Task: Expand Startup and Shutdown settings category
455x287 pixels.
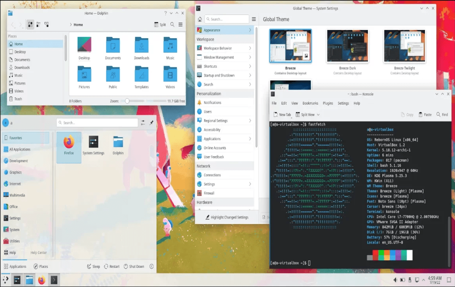Action: click(224, 75)
